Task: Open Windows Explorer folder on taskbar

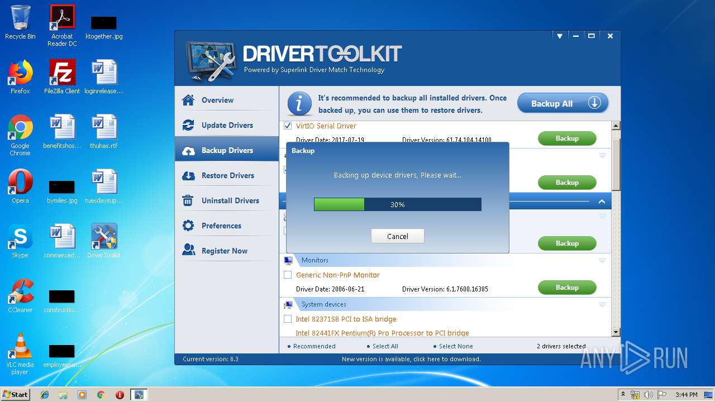Action: coord(63,395)
